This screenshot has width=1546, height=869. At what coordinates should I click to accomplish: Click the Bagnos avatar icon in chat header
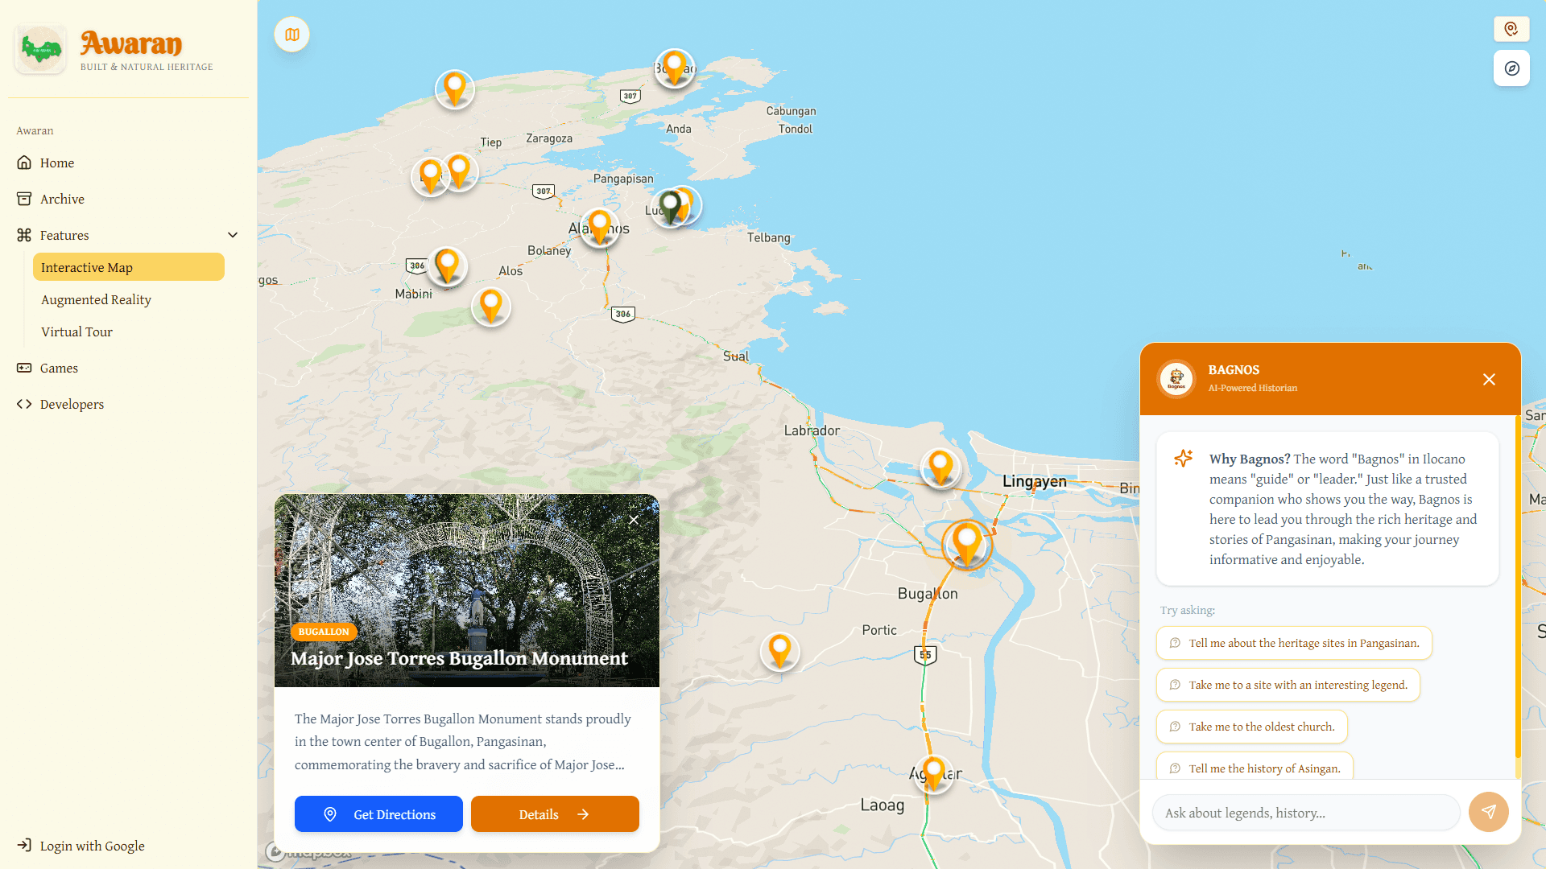1176,379
